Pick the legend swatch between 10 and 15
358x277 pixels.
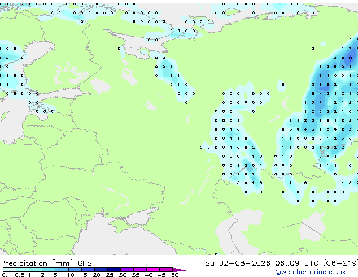pyautogui.click(x=75, y=270)
